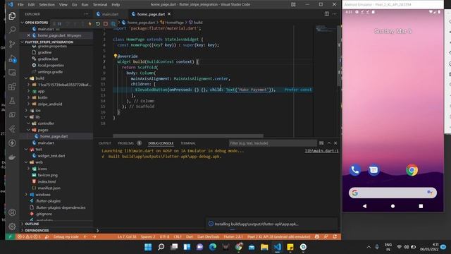
Task: Open Chrome on the emulator home screen
Action: [x=412, y=170]
